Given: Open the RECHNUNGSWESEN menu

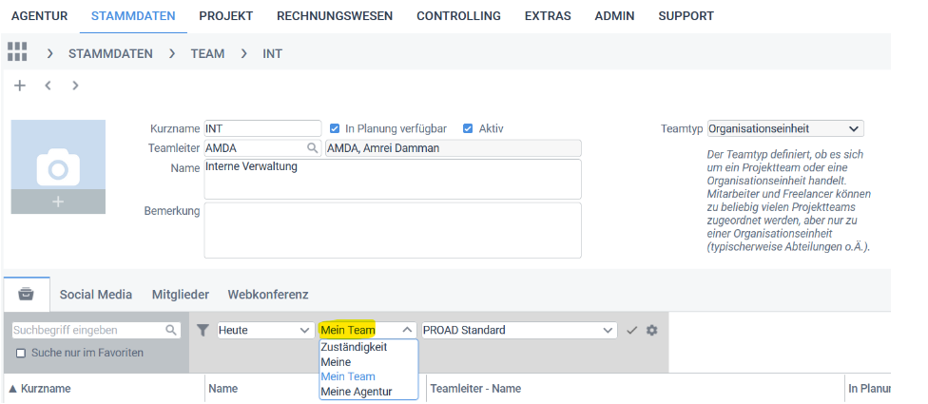Looking at the screenshot, I should pos(335,16).
